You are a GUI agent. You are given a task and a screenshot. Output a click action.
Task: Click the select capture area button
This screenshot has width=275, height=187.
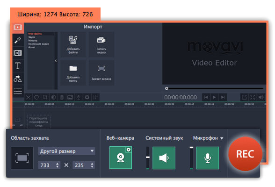(22, 158)
